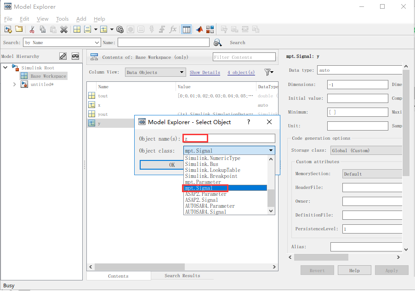Expand the untitled* model tree node

[x=15, y=84]
